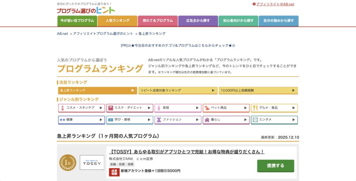Open the アフィリエイトプログラム選びのヒント breadcrumb
The height and width of the screenshot is (181, 356).
point(103,34)
